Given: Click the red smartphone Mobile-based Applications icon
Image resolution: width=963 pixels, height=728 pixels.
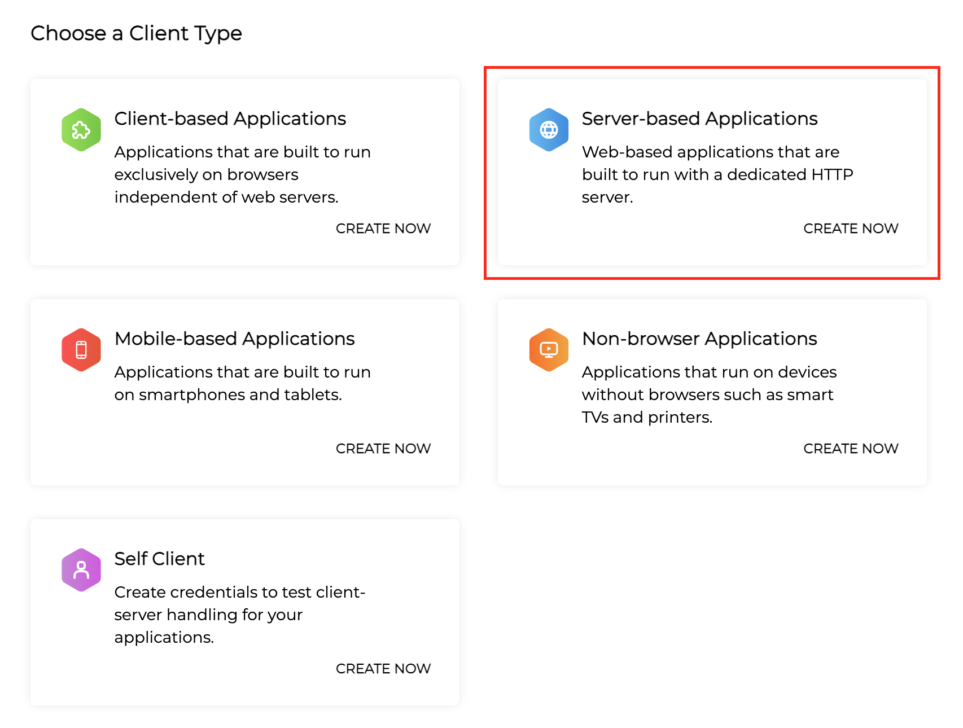Looking at the screenshot, I should [81, 350].
